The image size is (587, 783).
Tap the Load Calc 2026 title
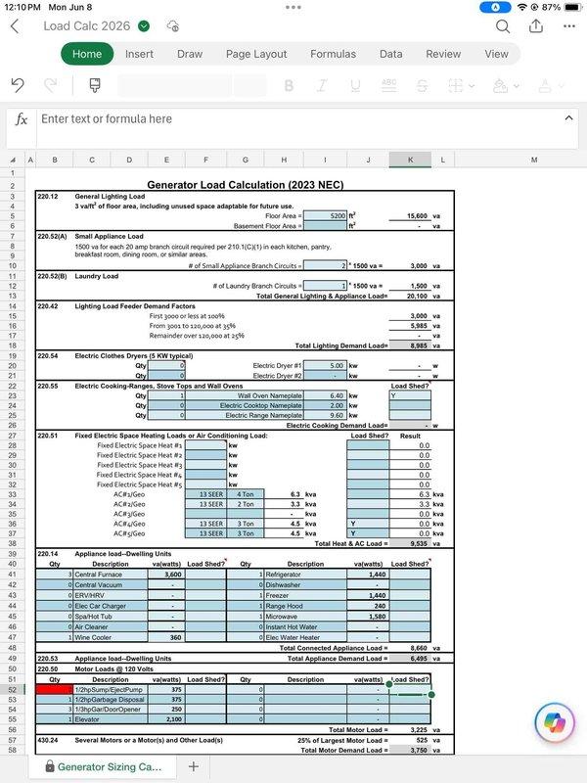(x=86, y=26)
